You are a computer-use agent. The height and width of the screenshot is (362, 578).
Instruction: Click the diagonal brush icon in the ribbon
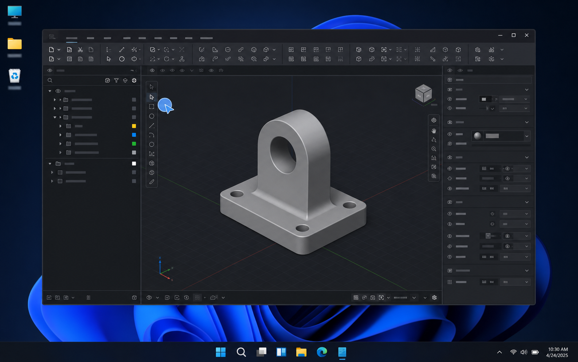[x=122, y=50]
